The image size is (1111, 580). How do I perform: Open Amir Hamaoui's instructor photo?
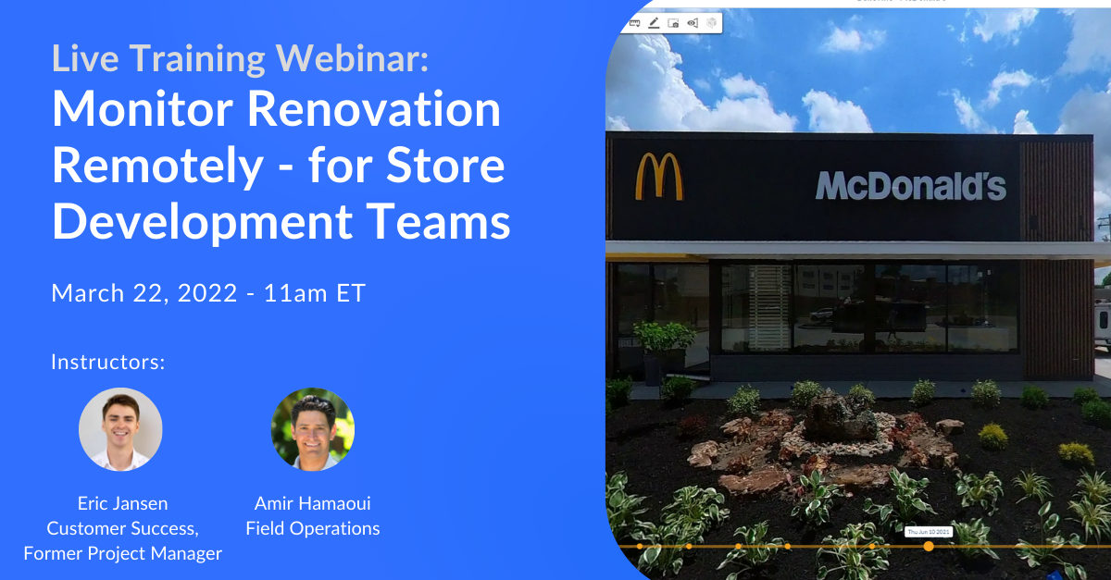click(313, 430)
